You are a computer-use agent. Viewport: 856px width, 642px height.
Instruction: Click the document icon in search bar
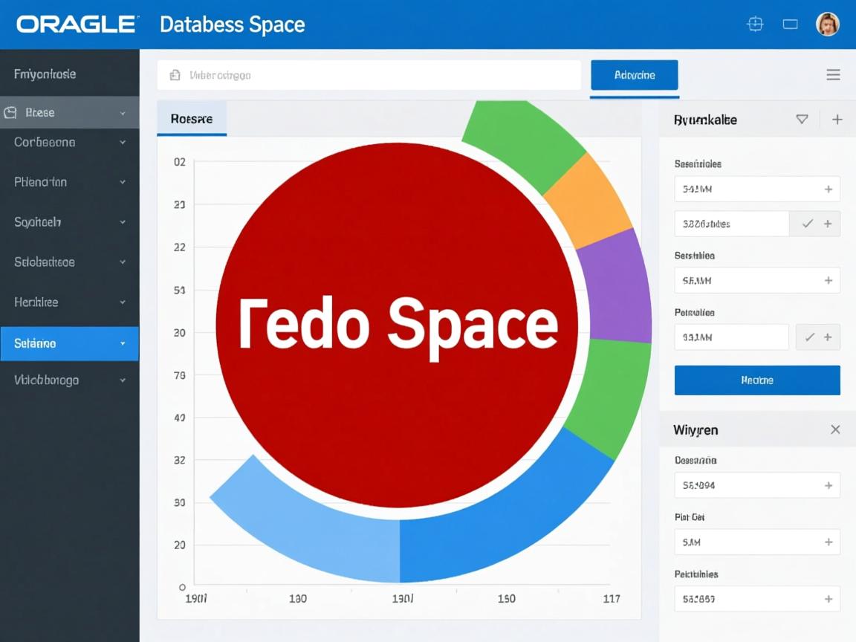tap(175, 75)
